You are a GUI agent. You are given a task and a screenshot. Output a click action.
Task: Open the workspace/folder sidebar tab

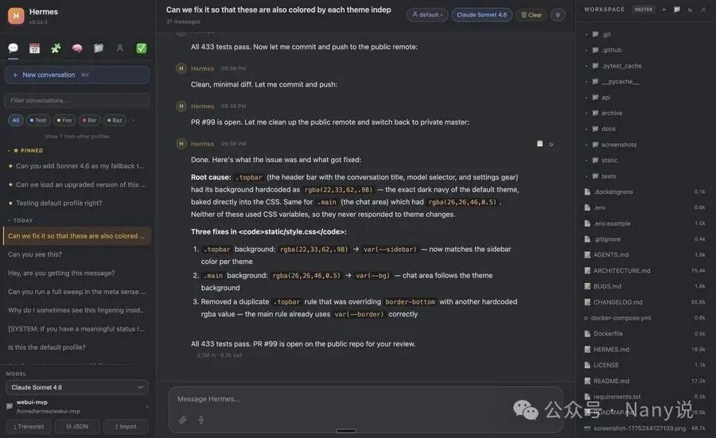coord(99,48)
